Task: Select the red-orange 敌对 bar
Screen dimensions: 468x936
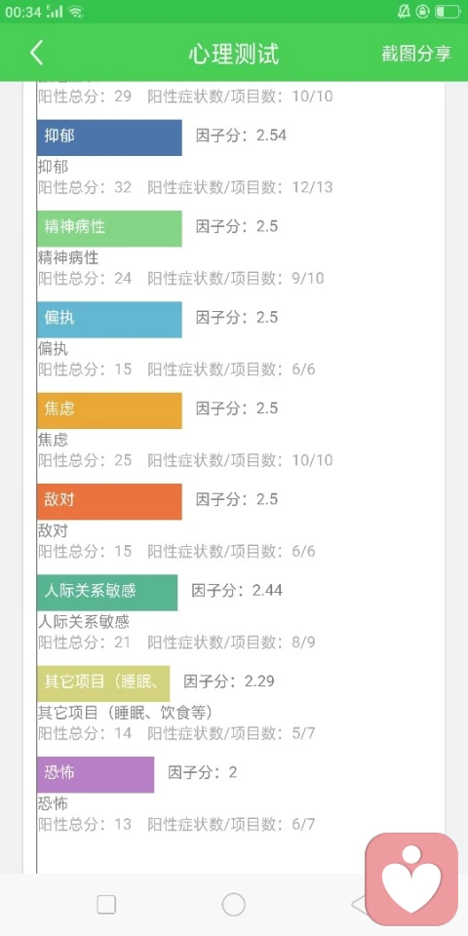Action: click(109, 501)
